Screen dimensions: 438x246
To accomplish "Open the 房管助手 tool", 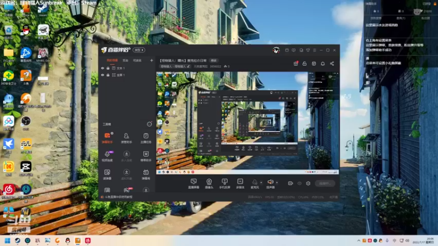I will [x=126, y=138].
